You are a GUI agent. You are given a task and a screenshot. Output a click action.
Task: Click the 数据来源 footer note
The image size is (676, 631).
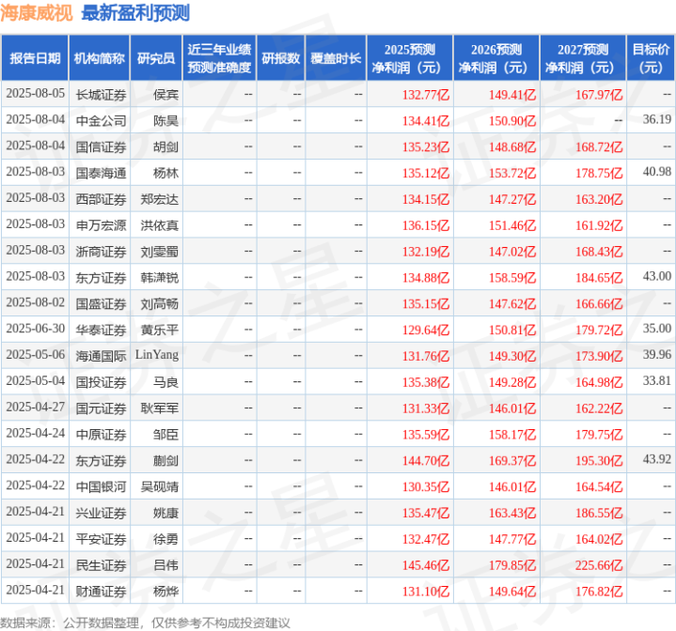[x=145, y=623]
